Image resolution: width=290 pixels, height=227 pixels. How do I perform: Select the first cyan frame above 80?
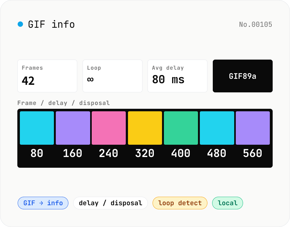click(37, 128)
